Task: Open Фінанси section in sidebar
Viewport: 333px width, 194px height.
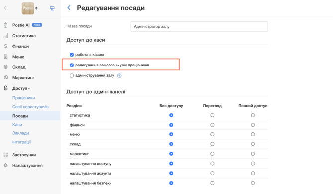Action: click(20, 46)
